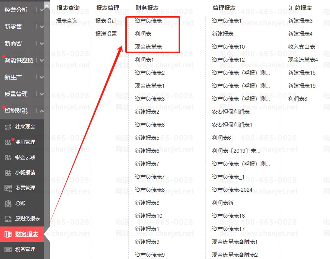Open the 新建报表15 report
This screenshot has height=259, width=330.
coord(302,73)
